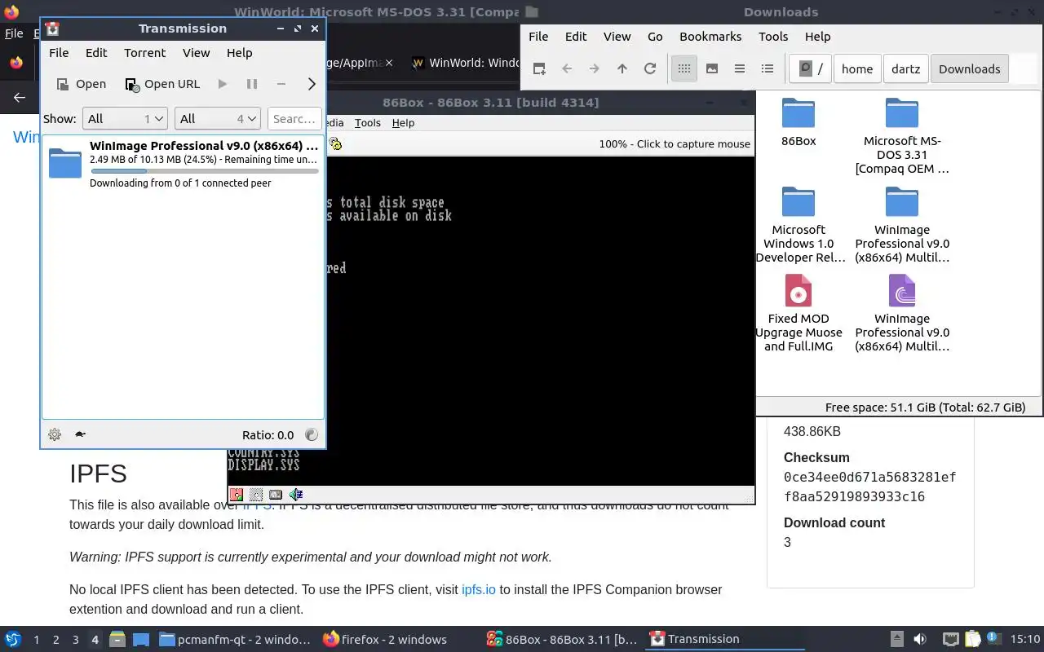The image size is (1044, 652).
Task: Open Transmission Help menu
Action: pos(239,53)
